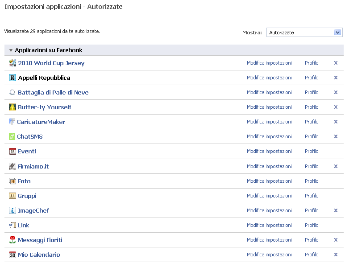Click the Eventi calendar icon
The image size is (345, 263).
point(12,152)
